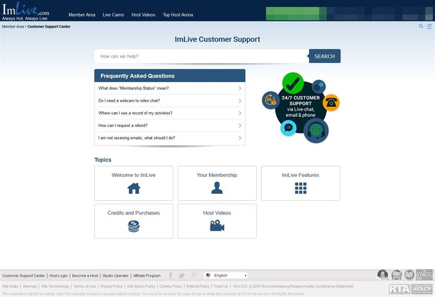The width and height of the screenshot is (435, 297).
Task: Click the chat bubble icon in the support graphic
Action: point(288,128)
